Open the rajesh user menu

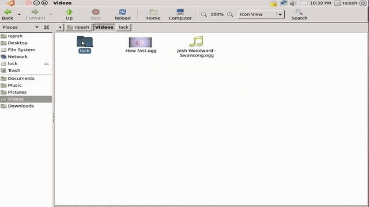coord(346,3)
